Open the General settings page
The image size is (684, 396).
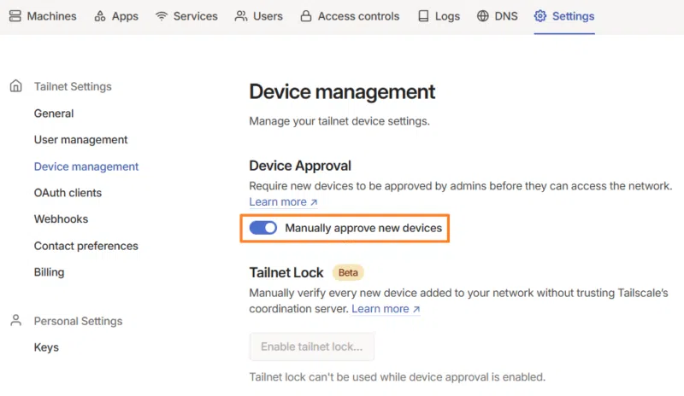54,114
